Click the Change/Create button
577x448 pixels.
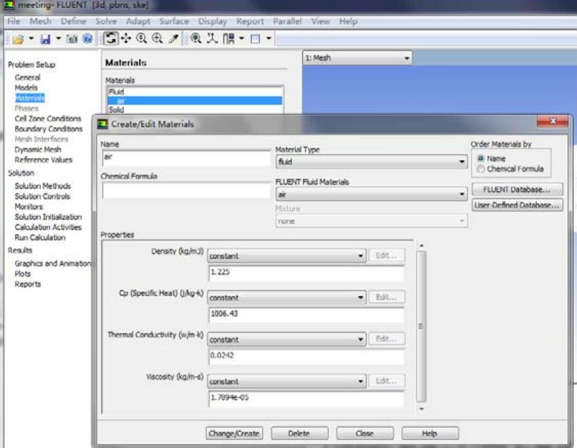tap(234, 434)
